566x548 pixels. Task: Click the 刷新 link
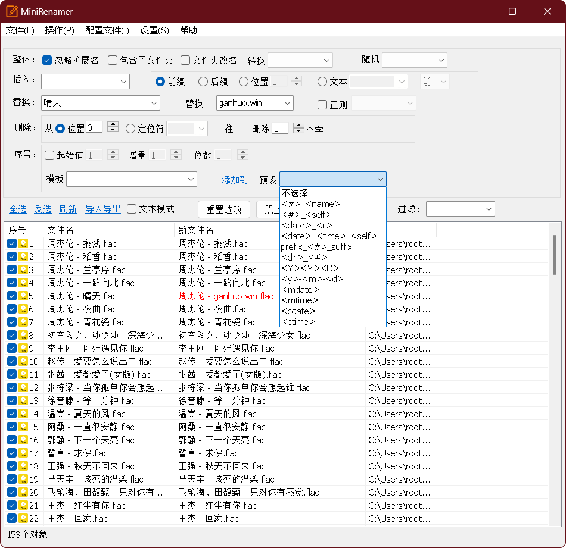tap(68, 209)
